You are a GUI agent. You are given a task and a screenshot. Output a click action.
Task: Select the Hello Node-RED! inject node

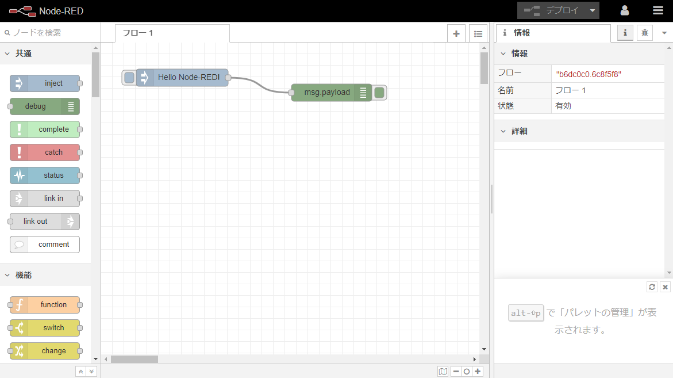pyautogui.click(x=182, y=78)
